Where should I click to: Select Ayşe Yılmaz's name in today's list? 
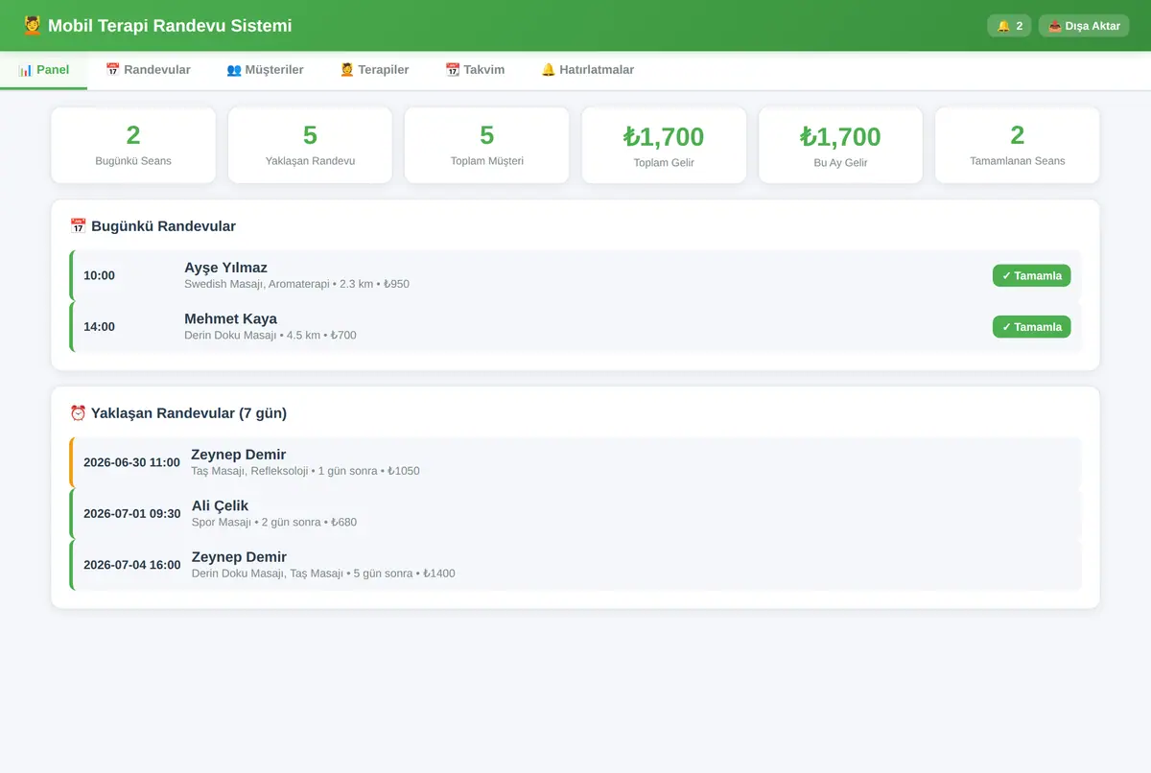tap(225, 268)
